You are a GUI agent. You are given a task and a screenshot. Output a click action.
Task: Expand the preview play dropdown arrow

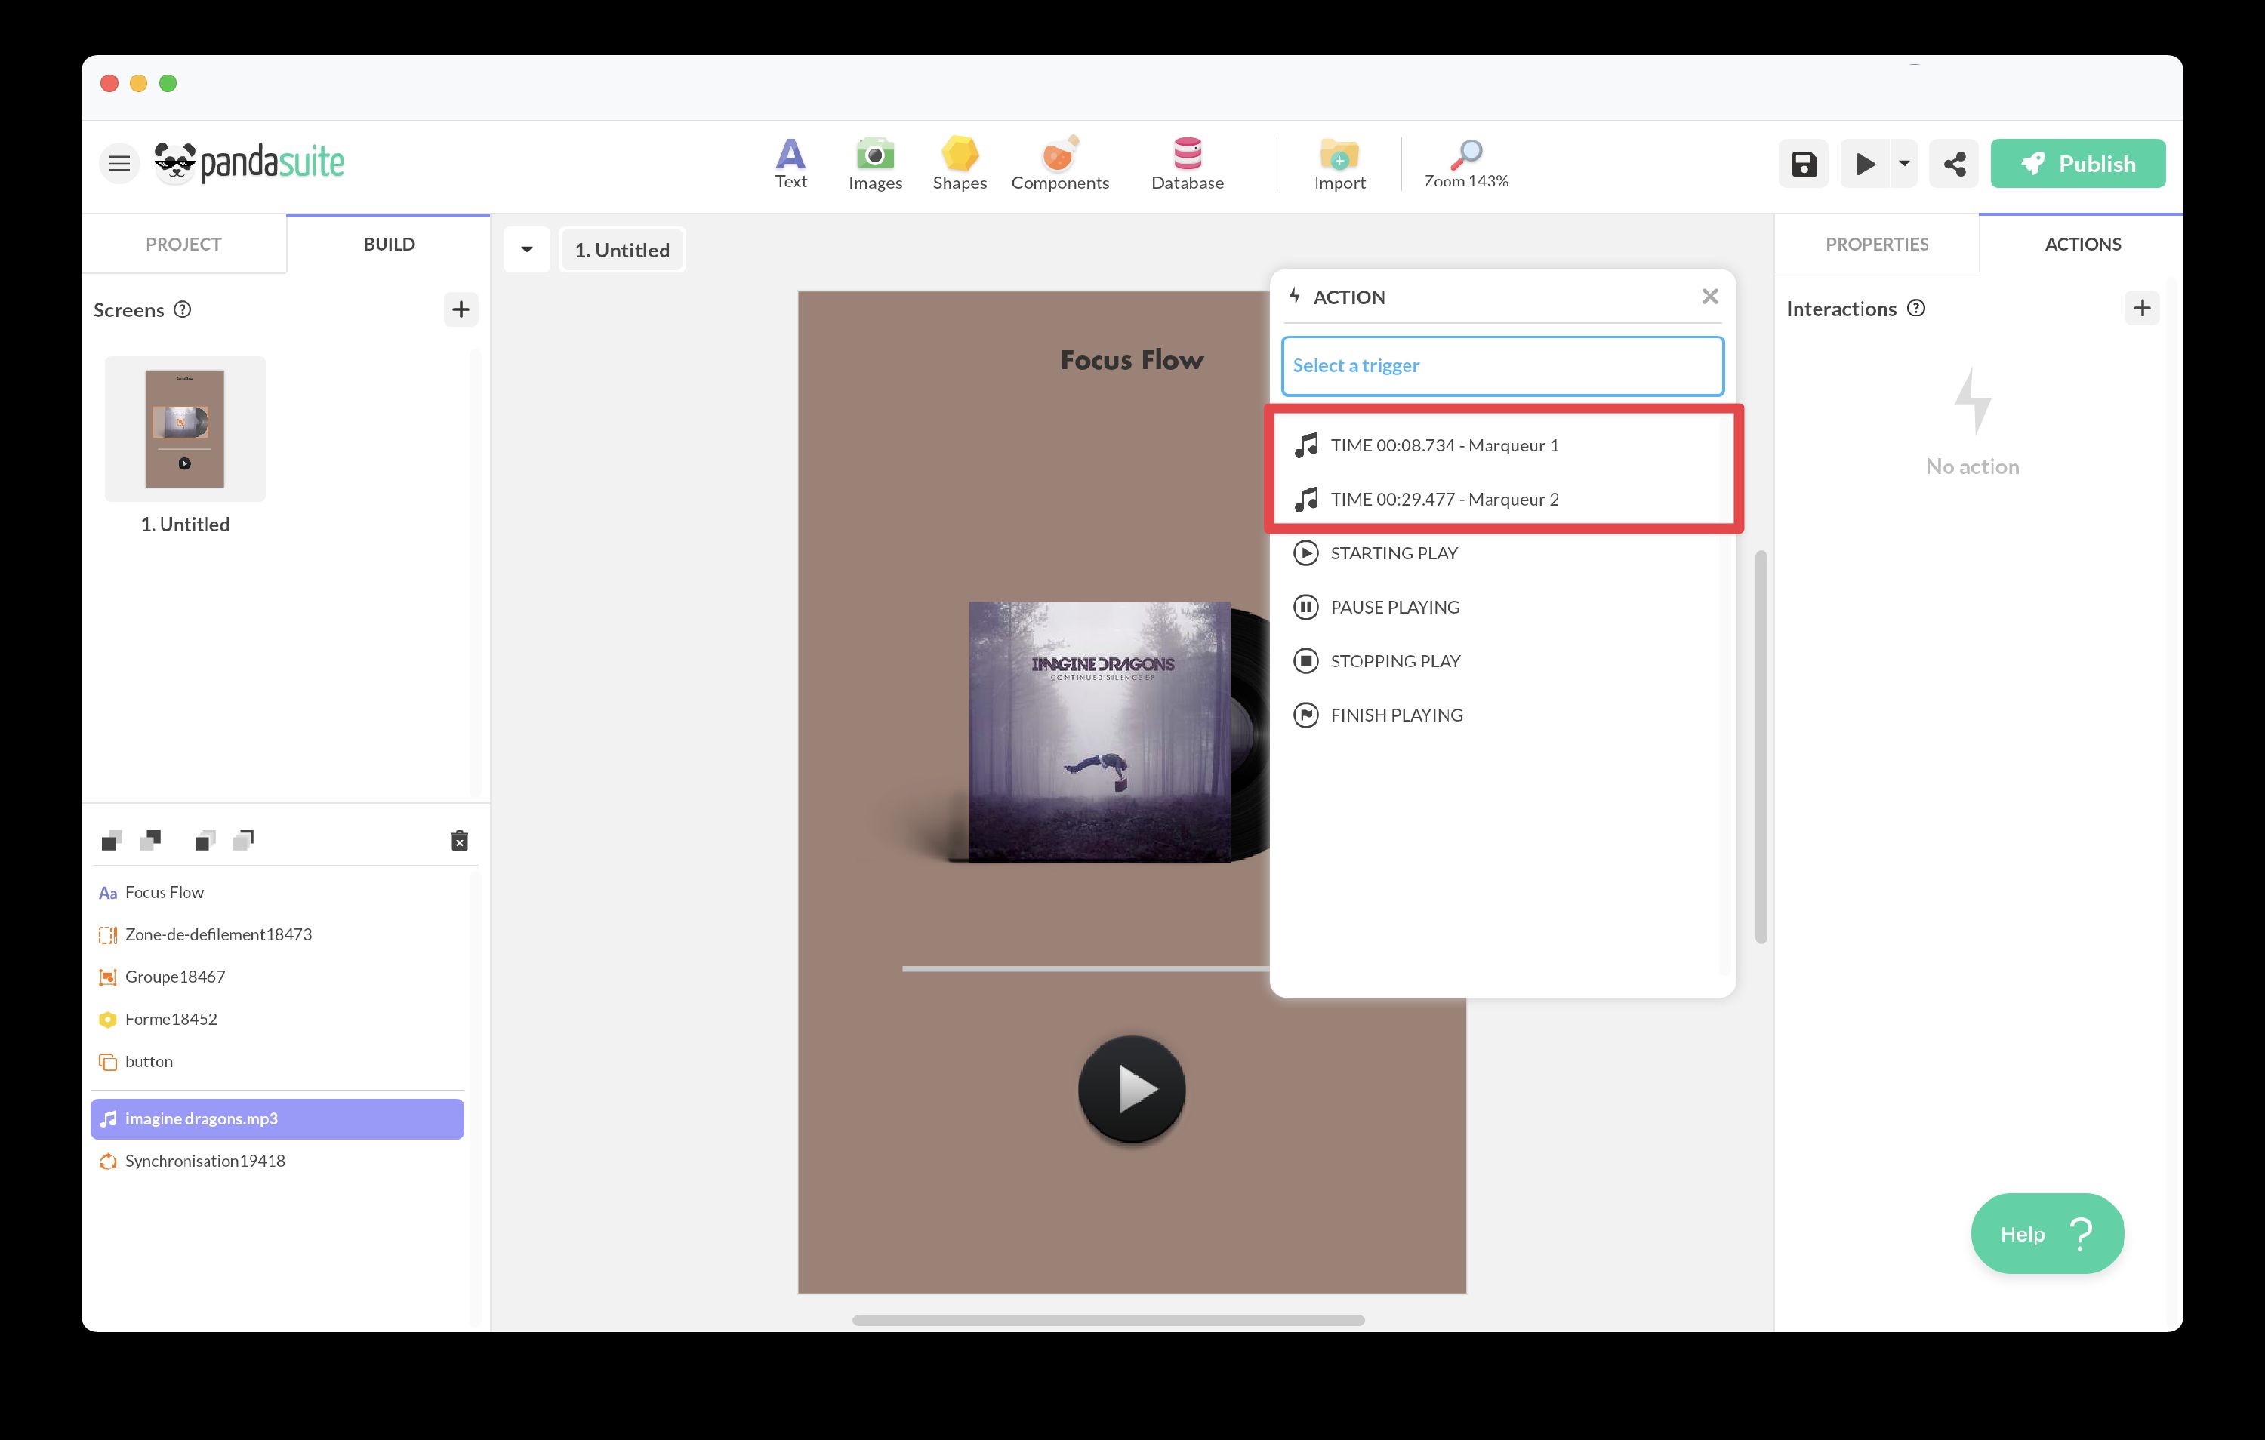pos(1904,165)
